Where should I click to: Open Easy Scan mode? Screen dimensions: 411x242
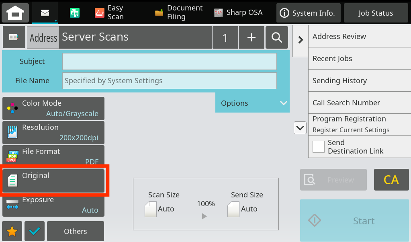tap(109, 13)
